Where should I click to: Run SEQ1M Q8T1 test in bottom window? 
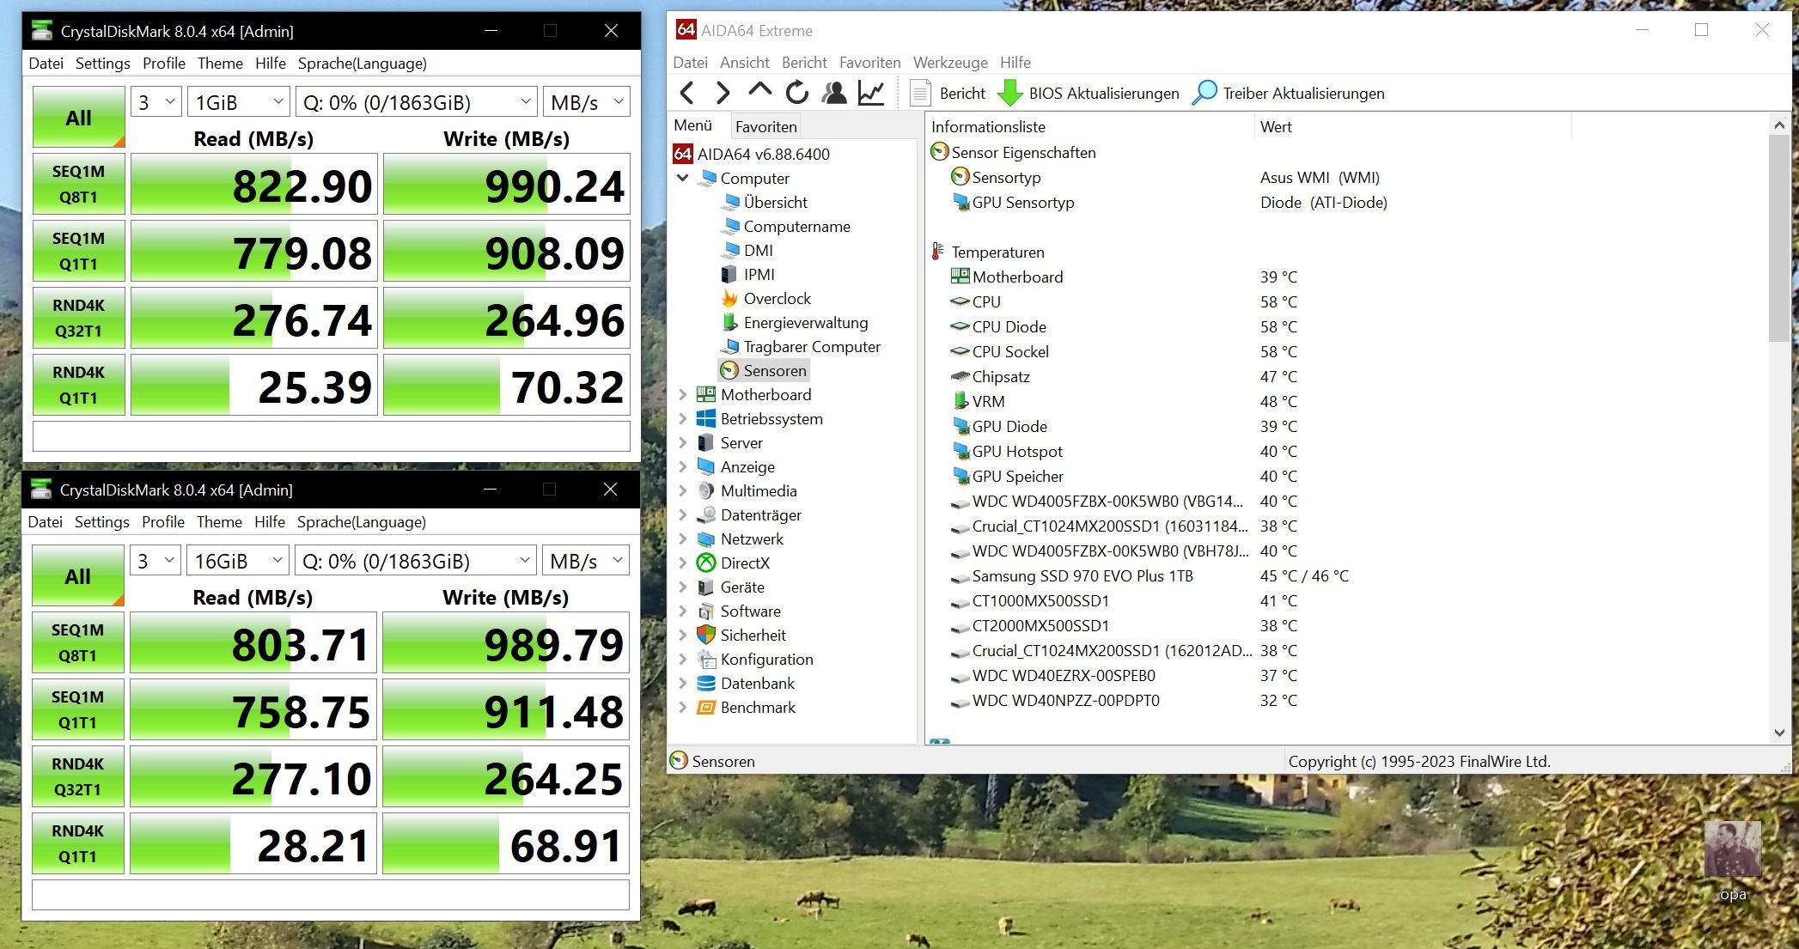77,642
